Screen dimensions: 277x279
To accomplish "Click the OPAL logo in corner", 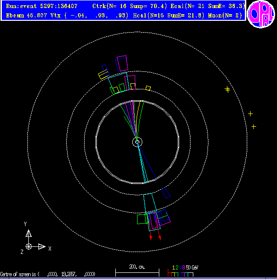I will coord(261,14).
